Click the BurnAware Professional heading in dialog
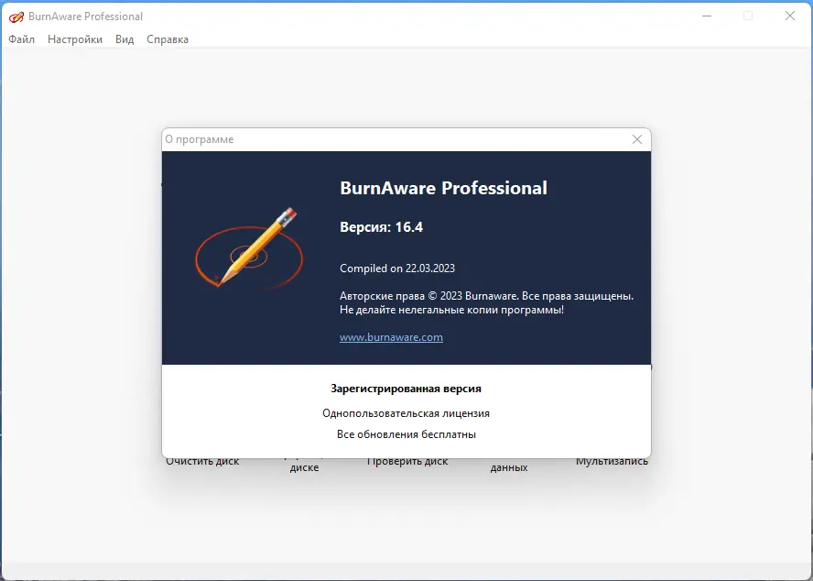Screen dimensions: 813x581 tap(443, 188)
